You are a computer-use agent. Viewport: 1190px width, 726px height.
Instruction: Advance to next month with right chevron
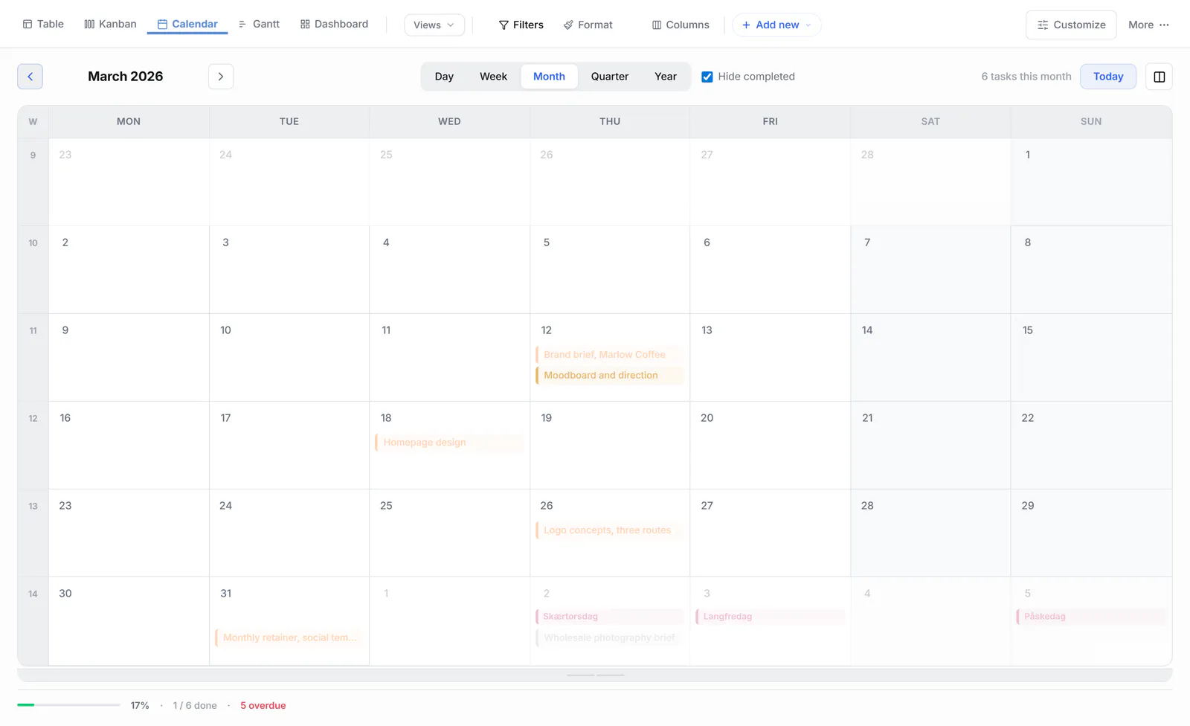[221, 77]
